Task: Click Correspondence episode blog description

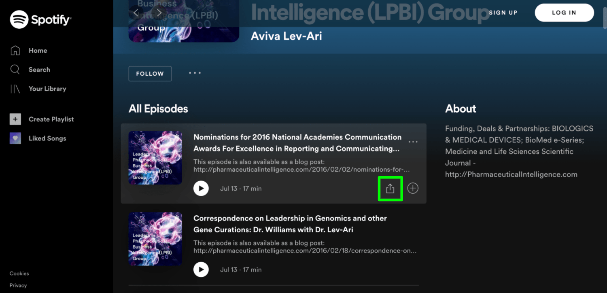Action: click(305, 246)
